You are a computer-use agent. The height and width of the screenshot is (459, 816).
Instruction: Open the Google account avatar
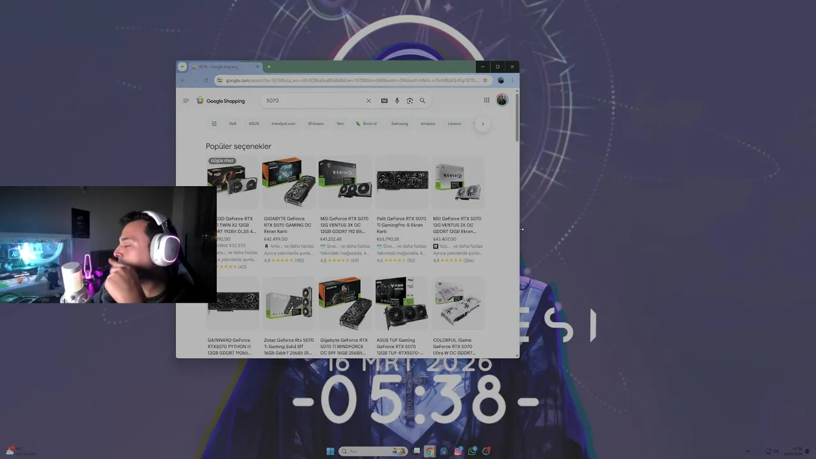pyautogui.click(x=502, y=100)
